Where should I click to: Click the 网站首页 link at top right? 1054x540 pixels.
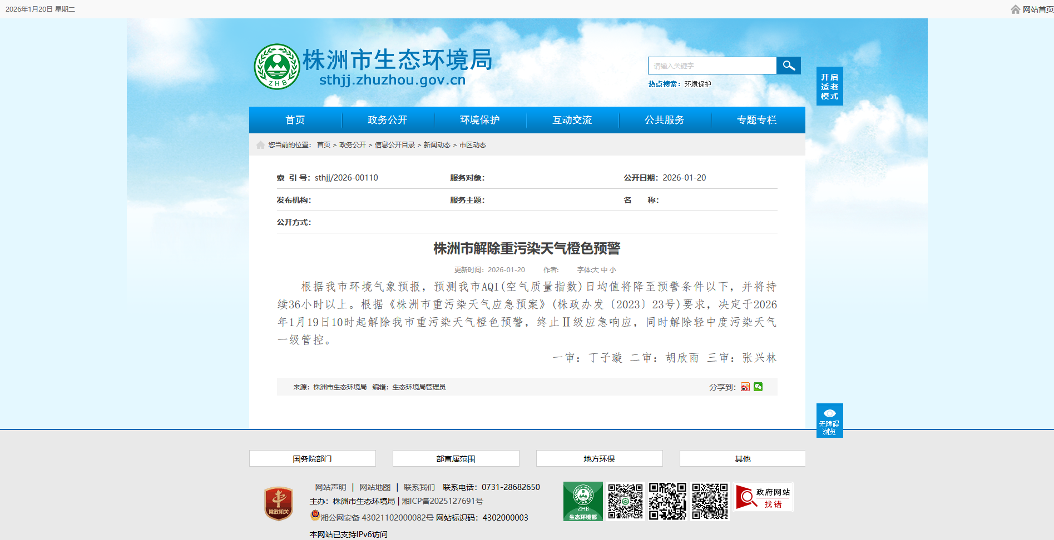click(1037, 9)
